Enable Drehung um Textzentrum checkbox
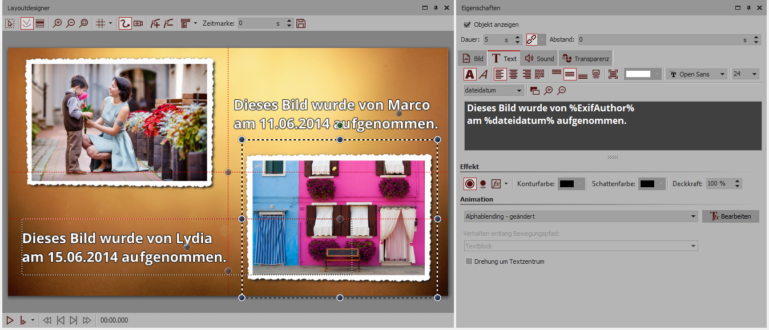Screen dimensions: 769x330 [469, 261]
